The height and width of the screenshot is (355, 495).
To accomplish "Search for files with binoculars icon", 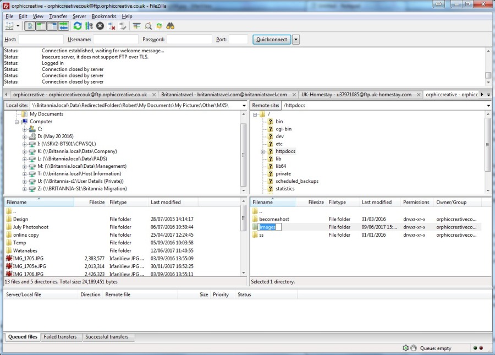I will pos(170,26).
